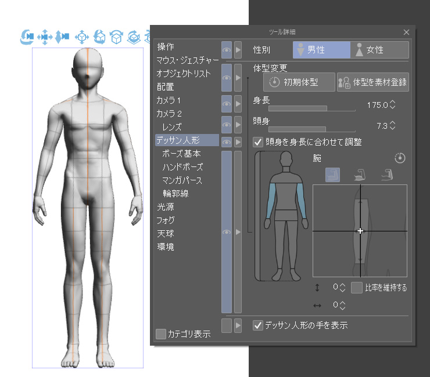Open the ポーズ基本 category in list
The image size is (430, 377).
pos(182,154)
